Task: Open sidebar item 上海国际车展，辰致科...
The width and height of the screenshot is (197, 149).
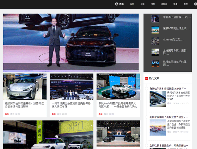Action: pos(175,52)
